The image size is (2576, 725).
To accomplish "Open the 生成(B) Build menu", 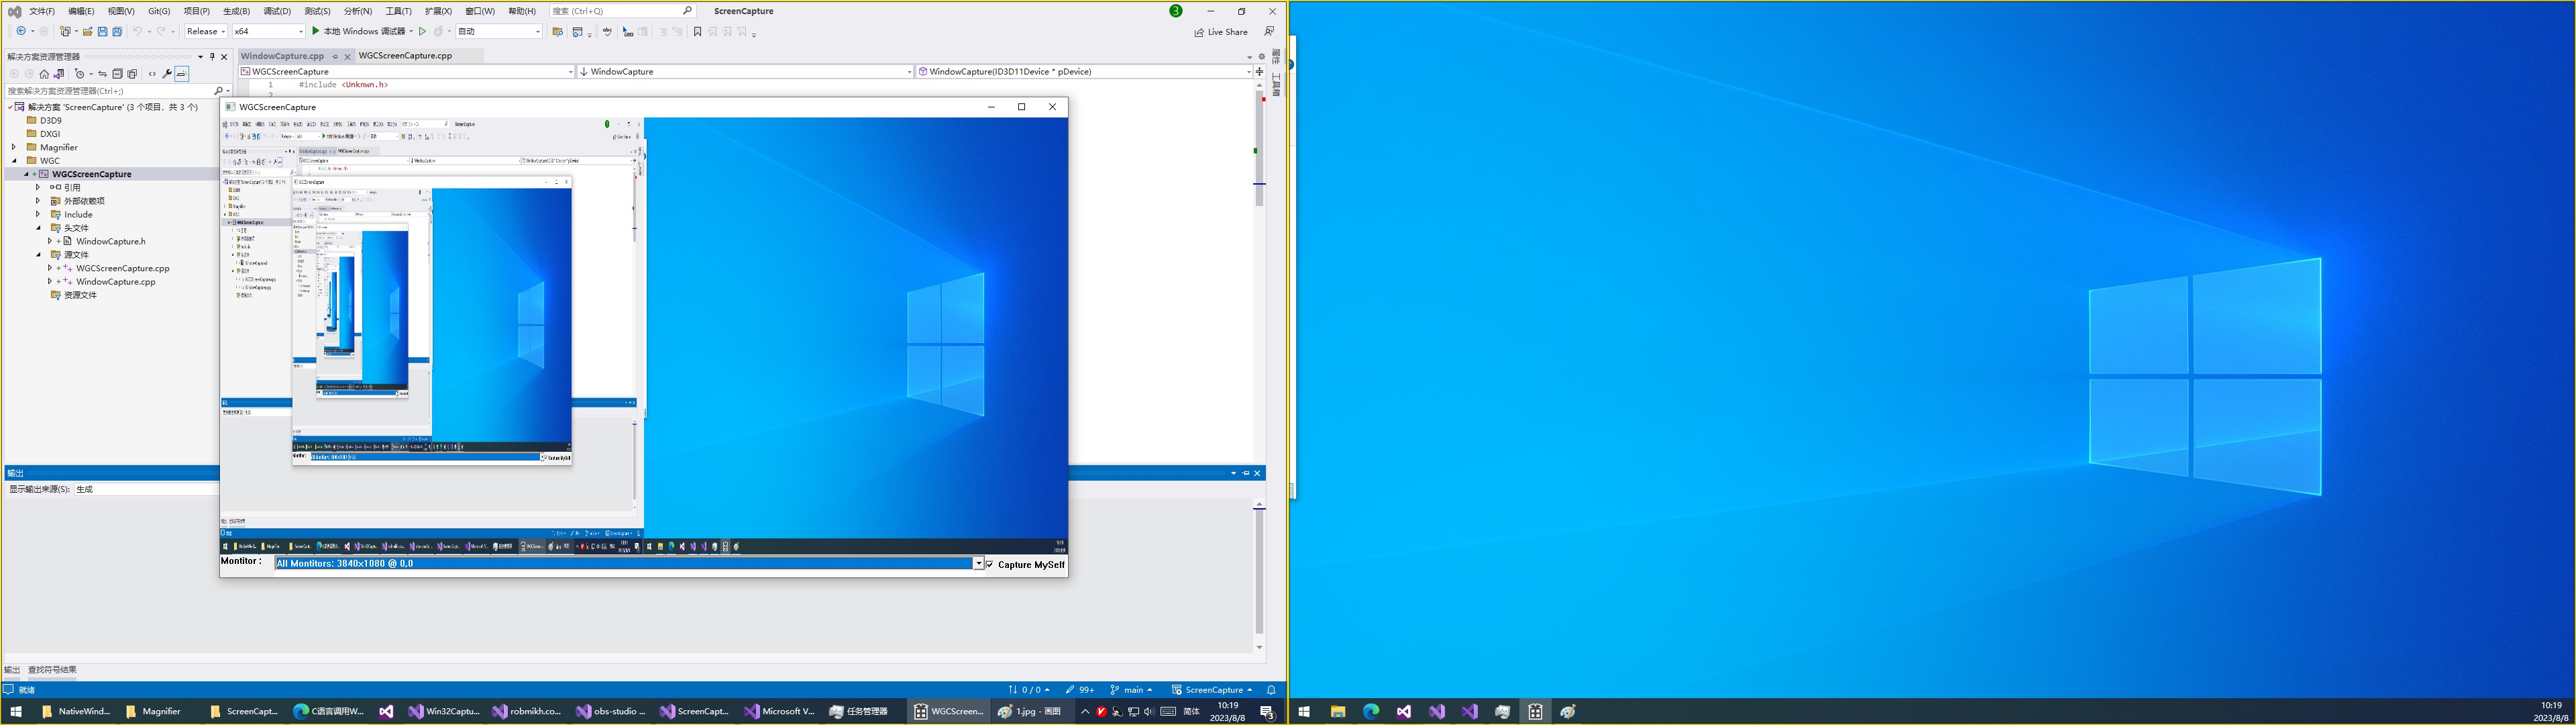I will coord(236,11).
